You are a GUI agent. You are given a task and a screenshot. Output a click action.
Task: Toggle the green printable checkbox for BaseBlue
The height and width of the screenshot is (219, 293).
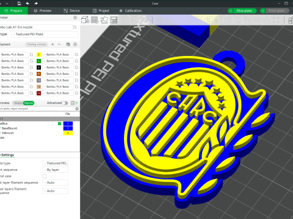tap(59, 123)
